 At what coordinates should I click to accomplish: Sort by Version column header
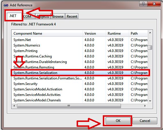94,34
